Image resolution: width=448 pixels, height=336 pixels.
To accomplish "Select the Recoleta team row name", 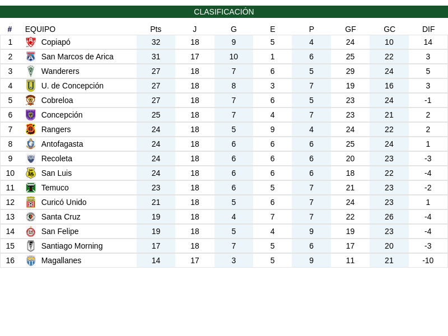I will point(57,158).
